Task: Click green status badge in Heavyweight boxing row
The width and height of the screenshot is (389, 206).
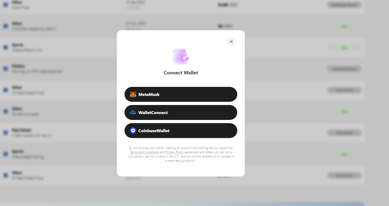Action: tap(344, 154)
